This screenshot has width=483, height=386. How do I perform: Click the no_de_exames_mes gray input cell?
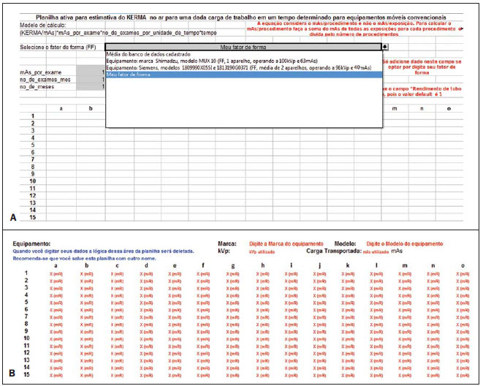[91, 80]
